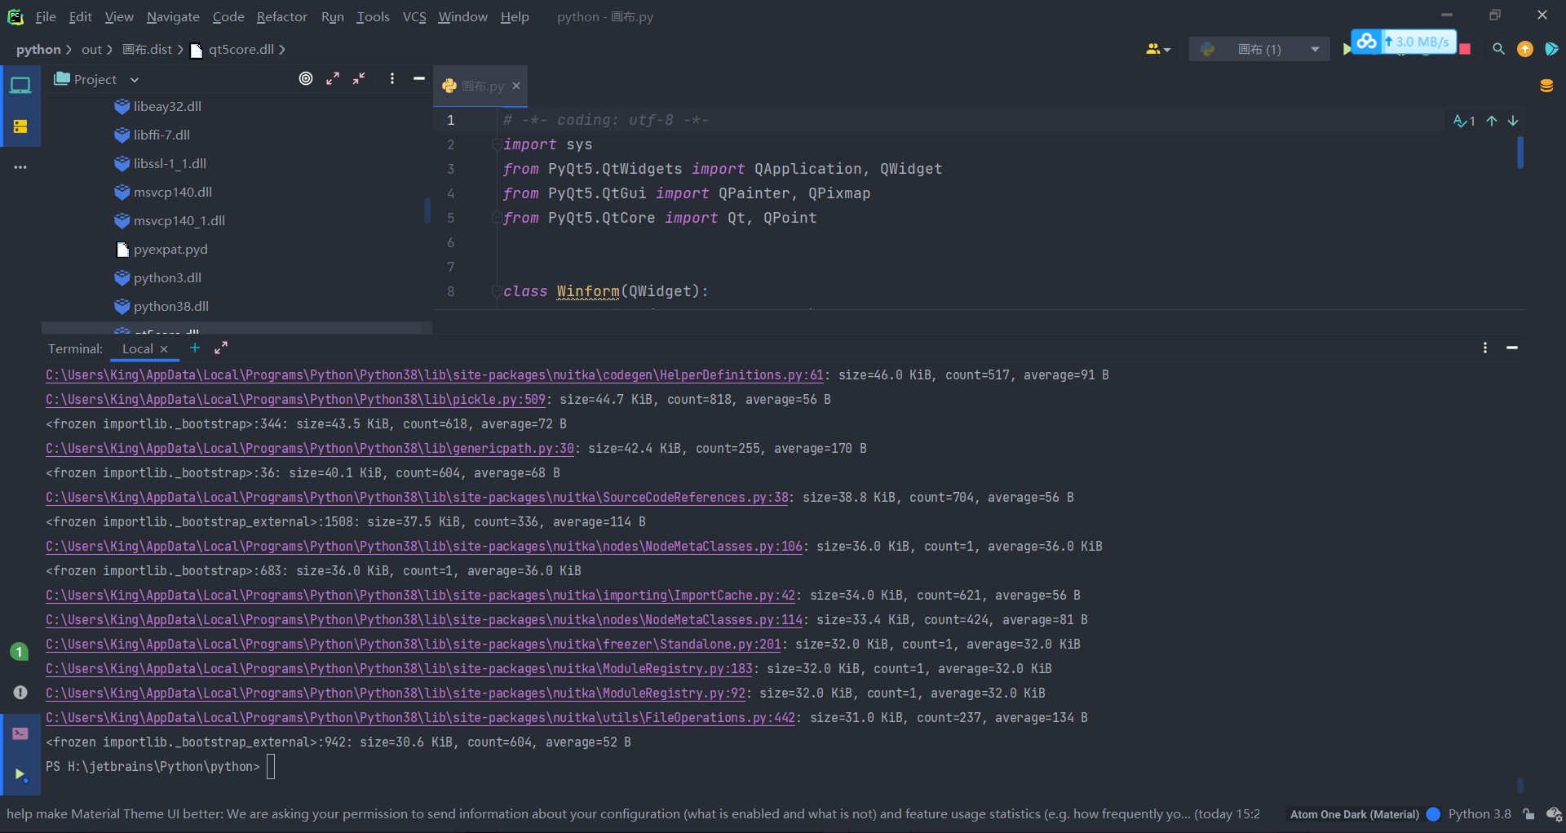Screen dimensions: 1566x833
Task: Collapse the import statements fold at line 2
Action: (497, 144)
